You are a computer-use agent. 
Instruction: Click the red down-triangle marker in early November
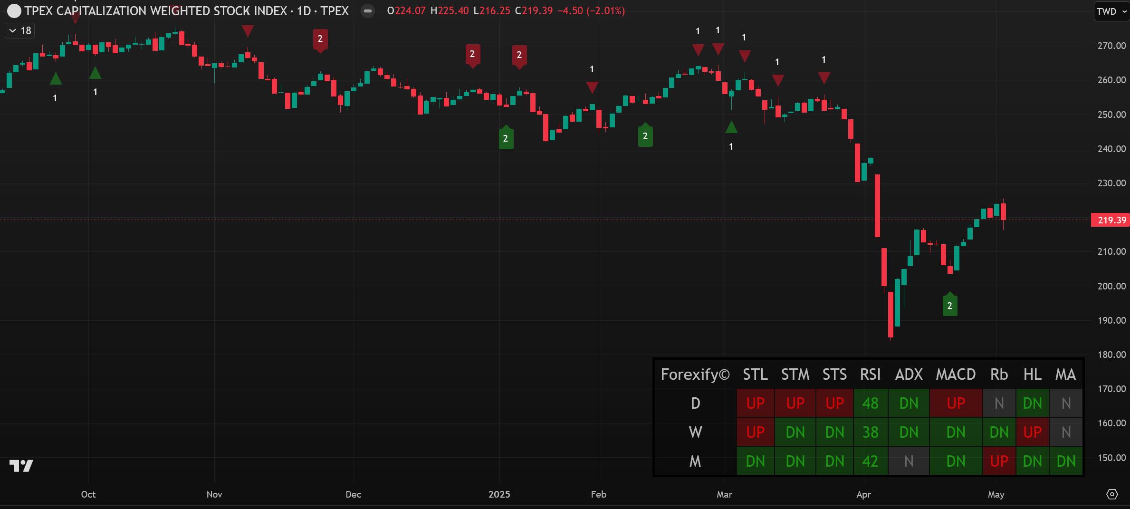pos(248,31)
